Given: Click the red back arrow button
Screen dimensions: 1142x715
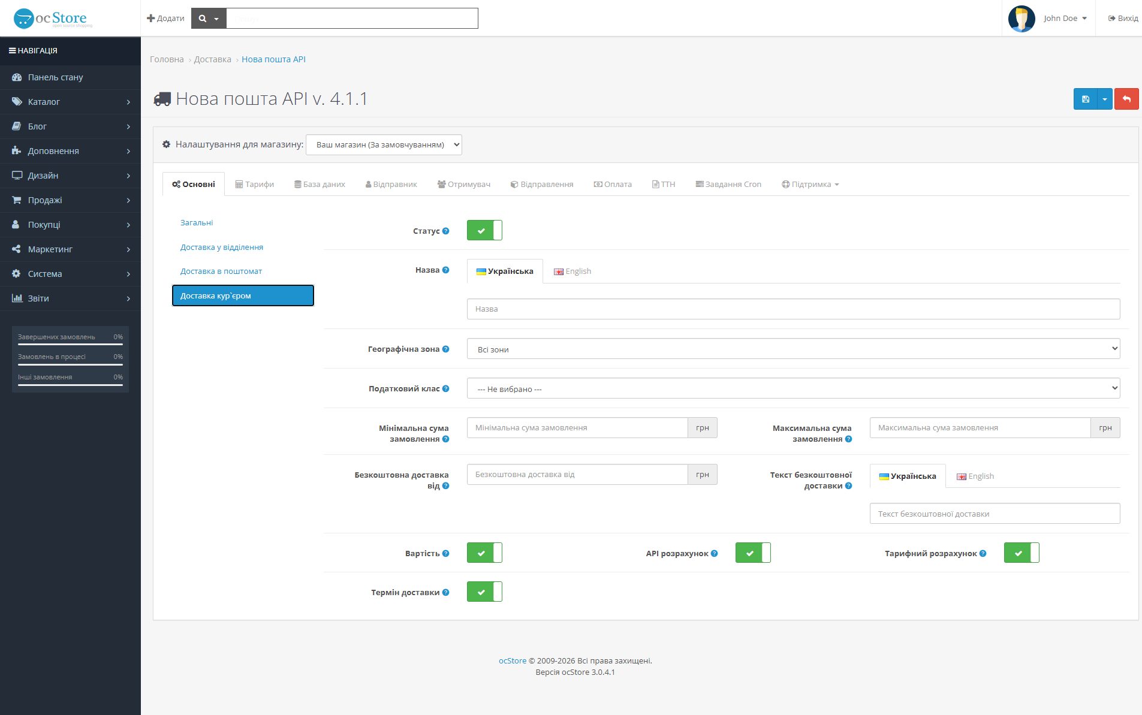Looking at the screenshot, I should (1126, 99).
